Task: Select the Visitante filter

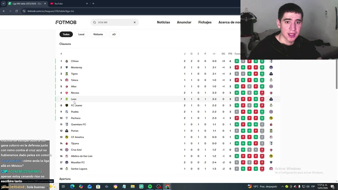Action: pyautogui.click(x=98, y=34)
